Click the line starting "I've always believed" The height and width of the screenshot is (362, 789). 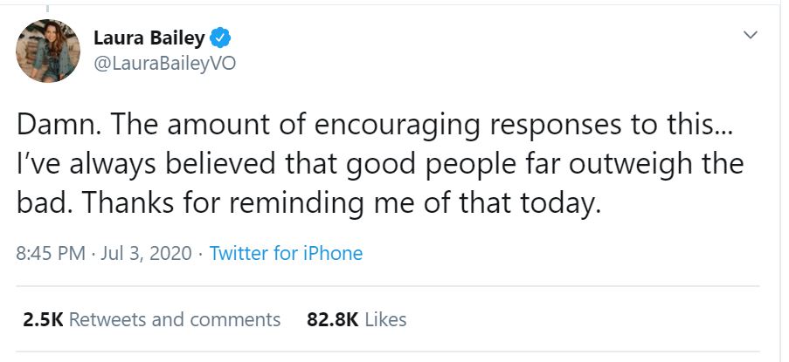[379, 164]
